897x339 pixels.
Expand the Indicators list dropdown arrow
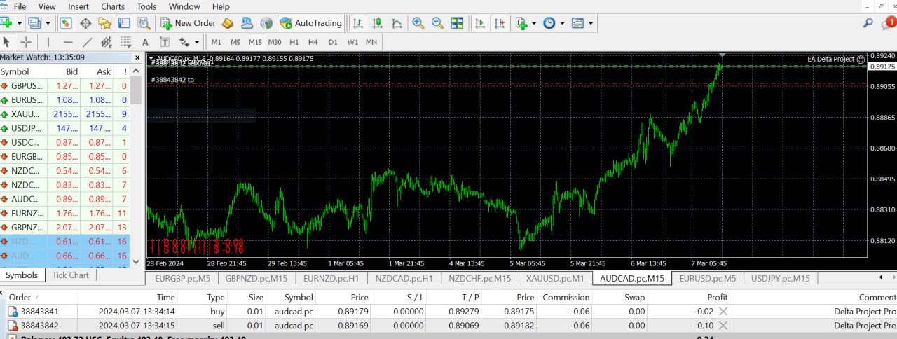534,23
